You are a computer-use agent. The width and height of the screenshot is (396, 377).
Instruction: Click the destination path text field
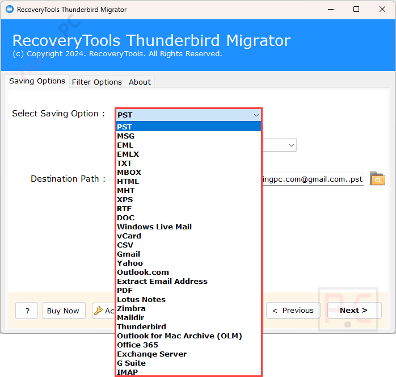click(x=312, y=179)
